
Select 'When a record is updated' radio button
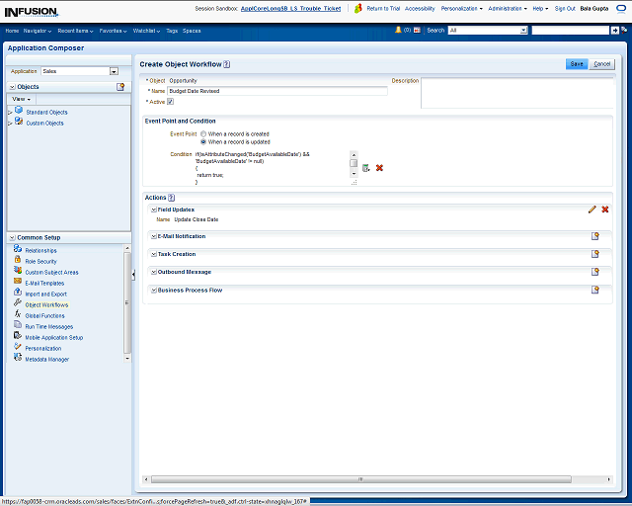[203, 141]
